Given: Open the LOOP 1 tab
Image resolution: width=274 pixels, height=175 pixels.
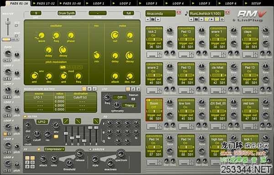Looking at the screenshot, I should 98,3.
